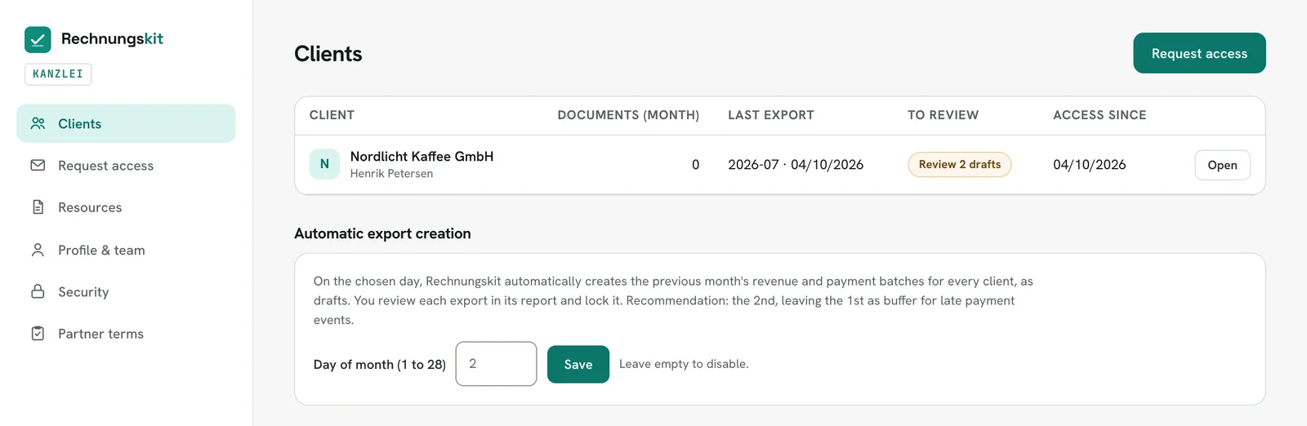This screenshot has width=1307, height=426.
Task: Click the person icon beside Profile & team
Action: click(38, 250)
